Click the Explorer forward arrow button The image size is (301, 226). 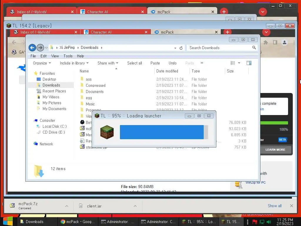coord(40,48)
